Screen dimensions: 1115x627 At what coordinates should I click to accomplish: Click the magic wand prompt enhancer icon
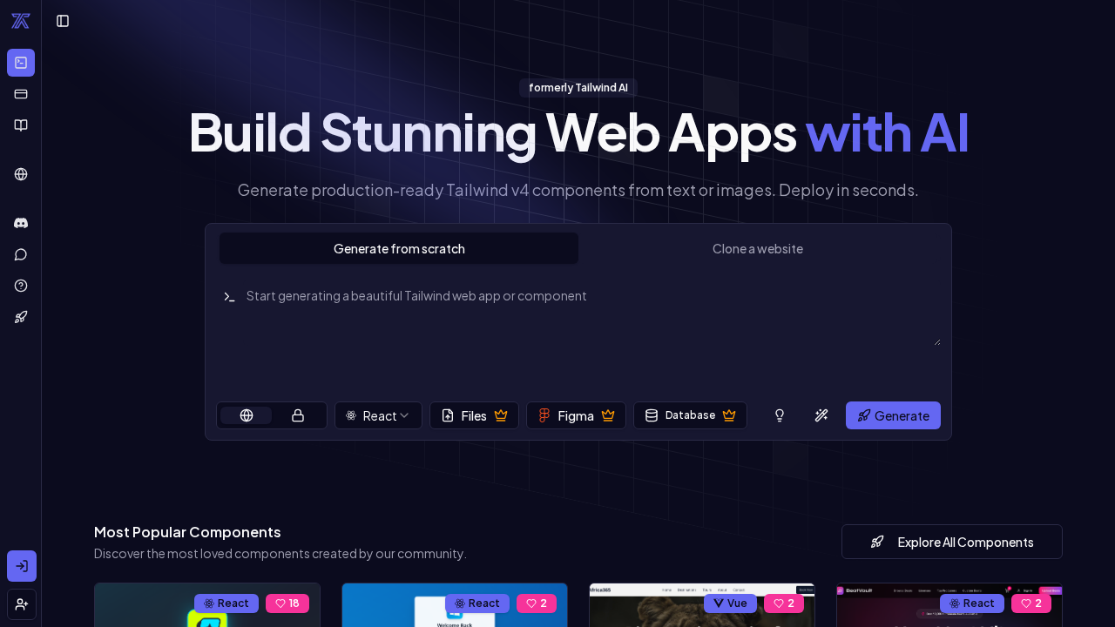pyautogui.click(x=821, y=415)
